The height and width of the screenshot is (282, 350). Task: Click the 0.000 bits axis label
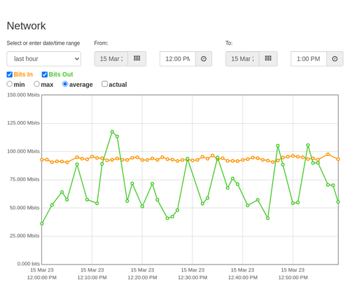tap(29, 264)
